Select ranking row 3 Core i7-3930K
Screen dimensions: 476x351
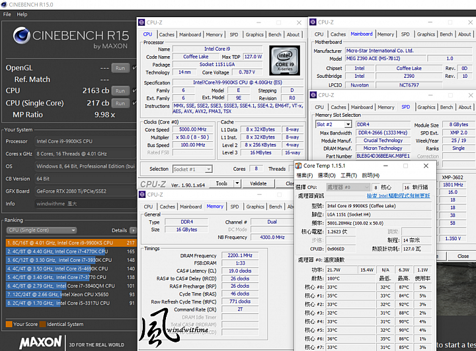point(71,260)
